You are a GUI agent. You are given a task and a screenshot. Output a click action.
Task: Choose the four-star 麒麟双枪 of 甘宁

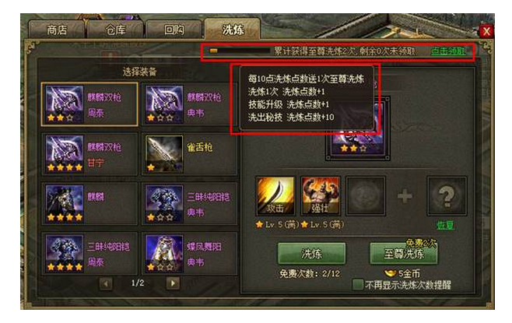pyautogui.click(x=89, y=154)
